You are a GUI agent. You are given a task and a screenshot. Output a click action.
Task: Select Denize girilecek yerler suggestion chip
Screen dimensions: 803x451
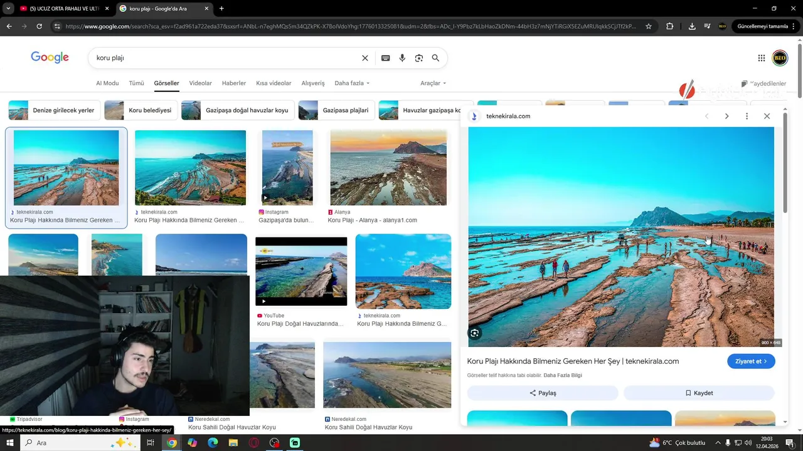(53, 110)
